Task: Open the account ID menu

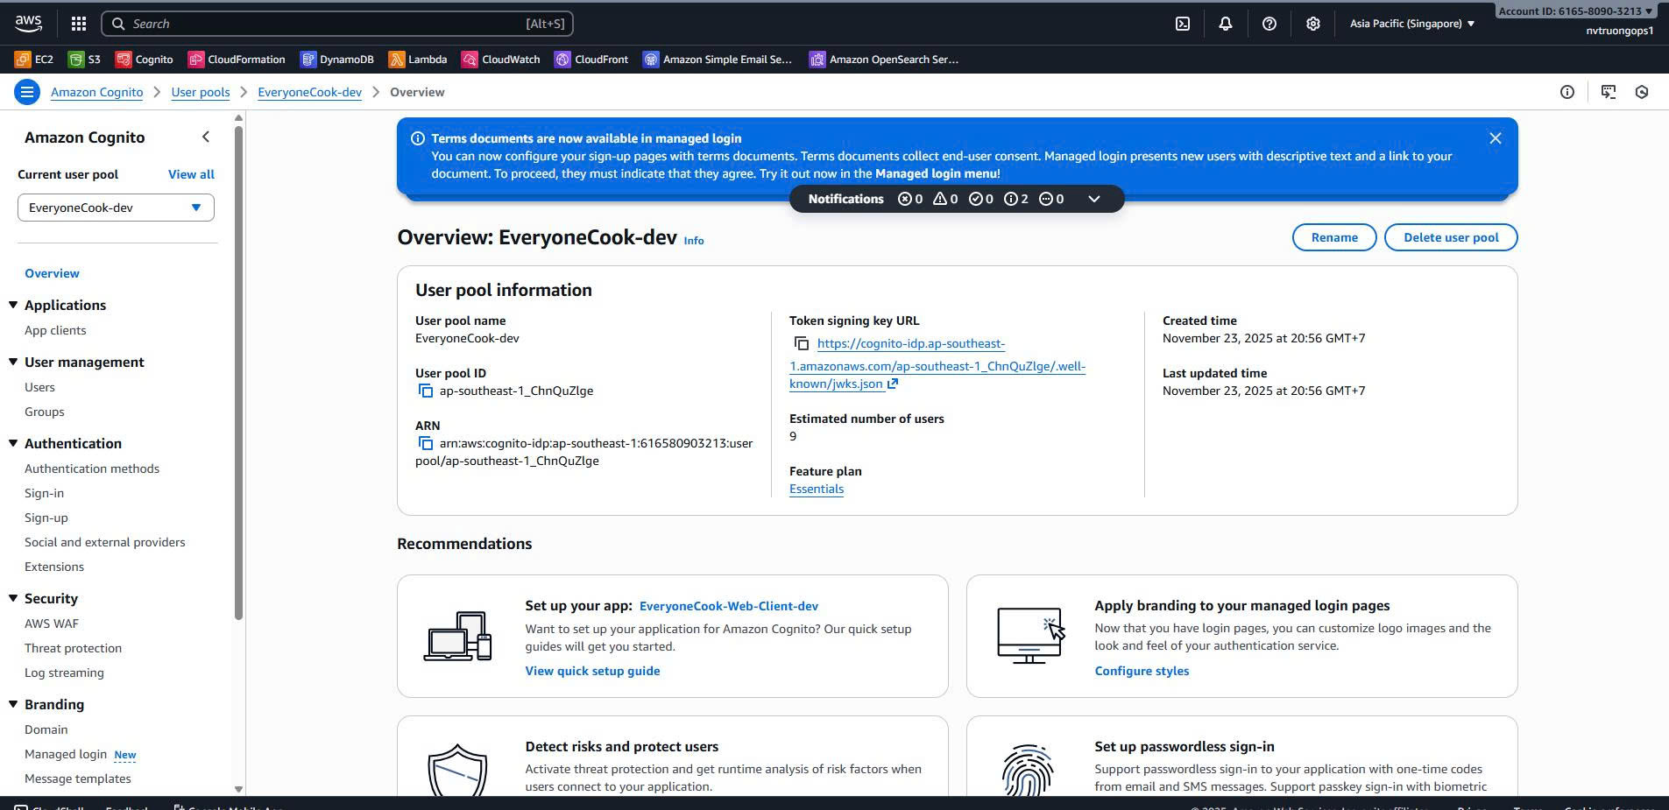Action: click(1575, 11)
